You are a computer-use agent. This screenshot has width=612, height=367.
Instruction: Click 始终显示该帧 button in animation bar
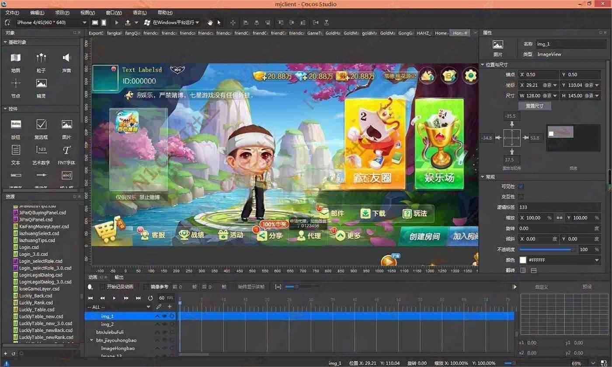(x=251, y=287)
